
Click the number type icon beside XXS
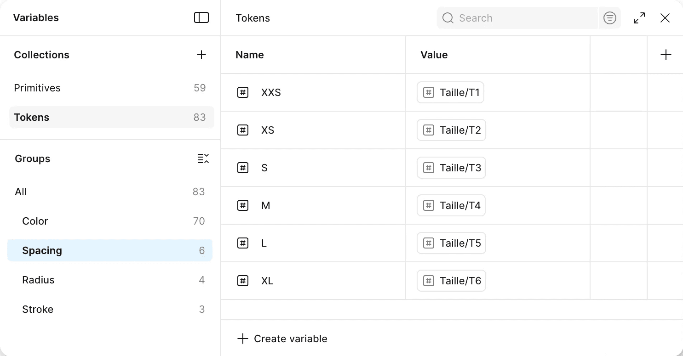tap(243, 92)
